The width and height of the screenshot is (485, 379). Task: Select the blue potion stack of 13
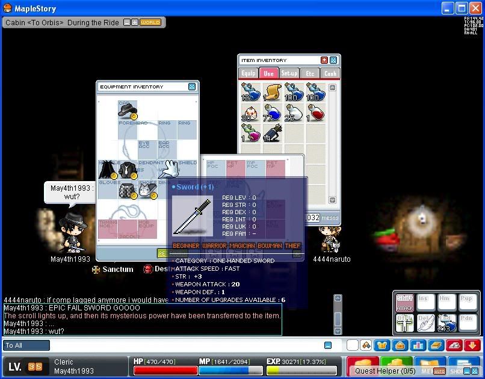pos(251,92)
